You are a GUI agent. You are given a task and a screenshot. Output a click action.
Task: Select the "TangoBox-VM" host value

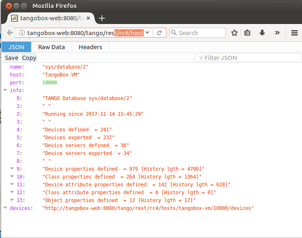61,75
